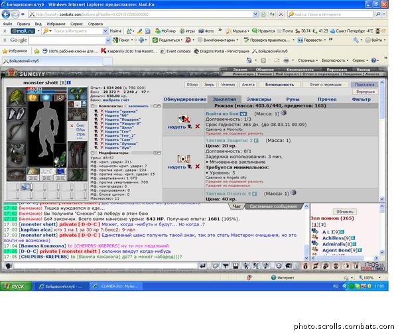Open the IE 'Безопасность' command bar dropdown
Screen dimensions: 398x333
(335, 60)
